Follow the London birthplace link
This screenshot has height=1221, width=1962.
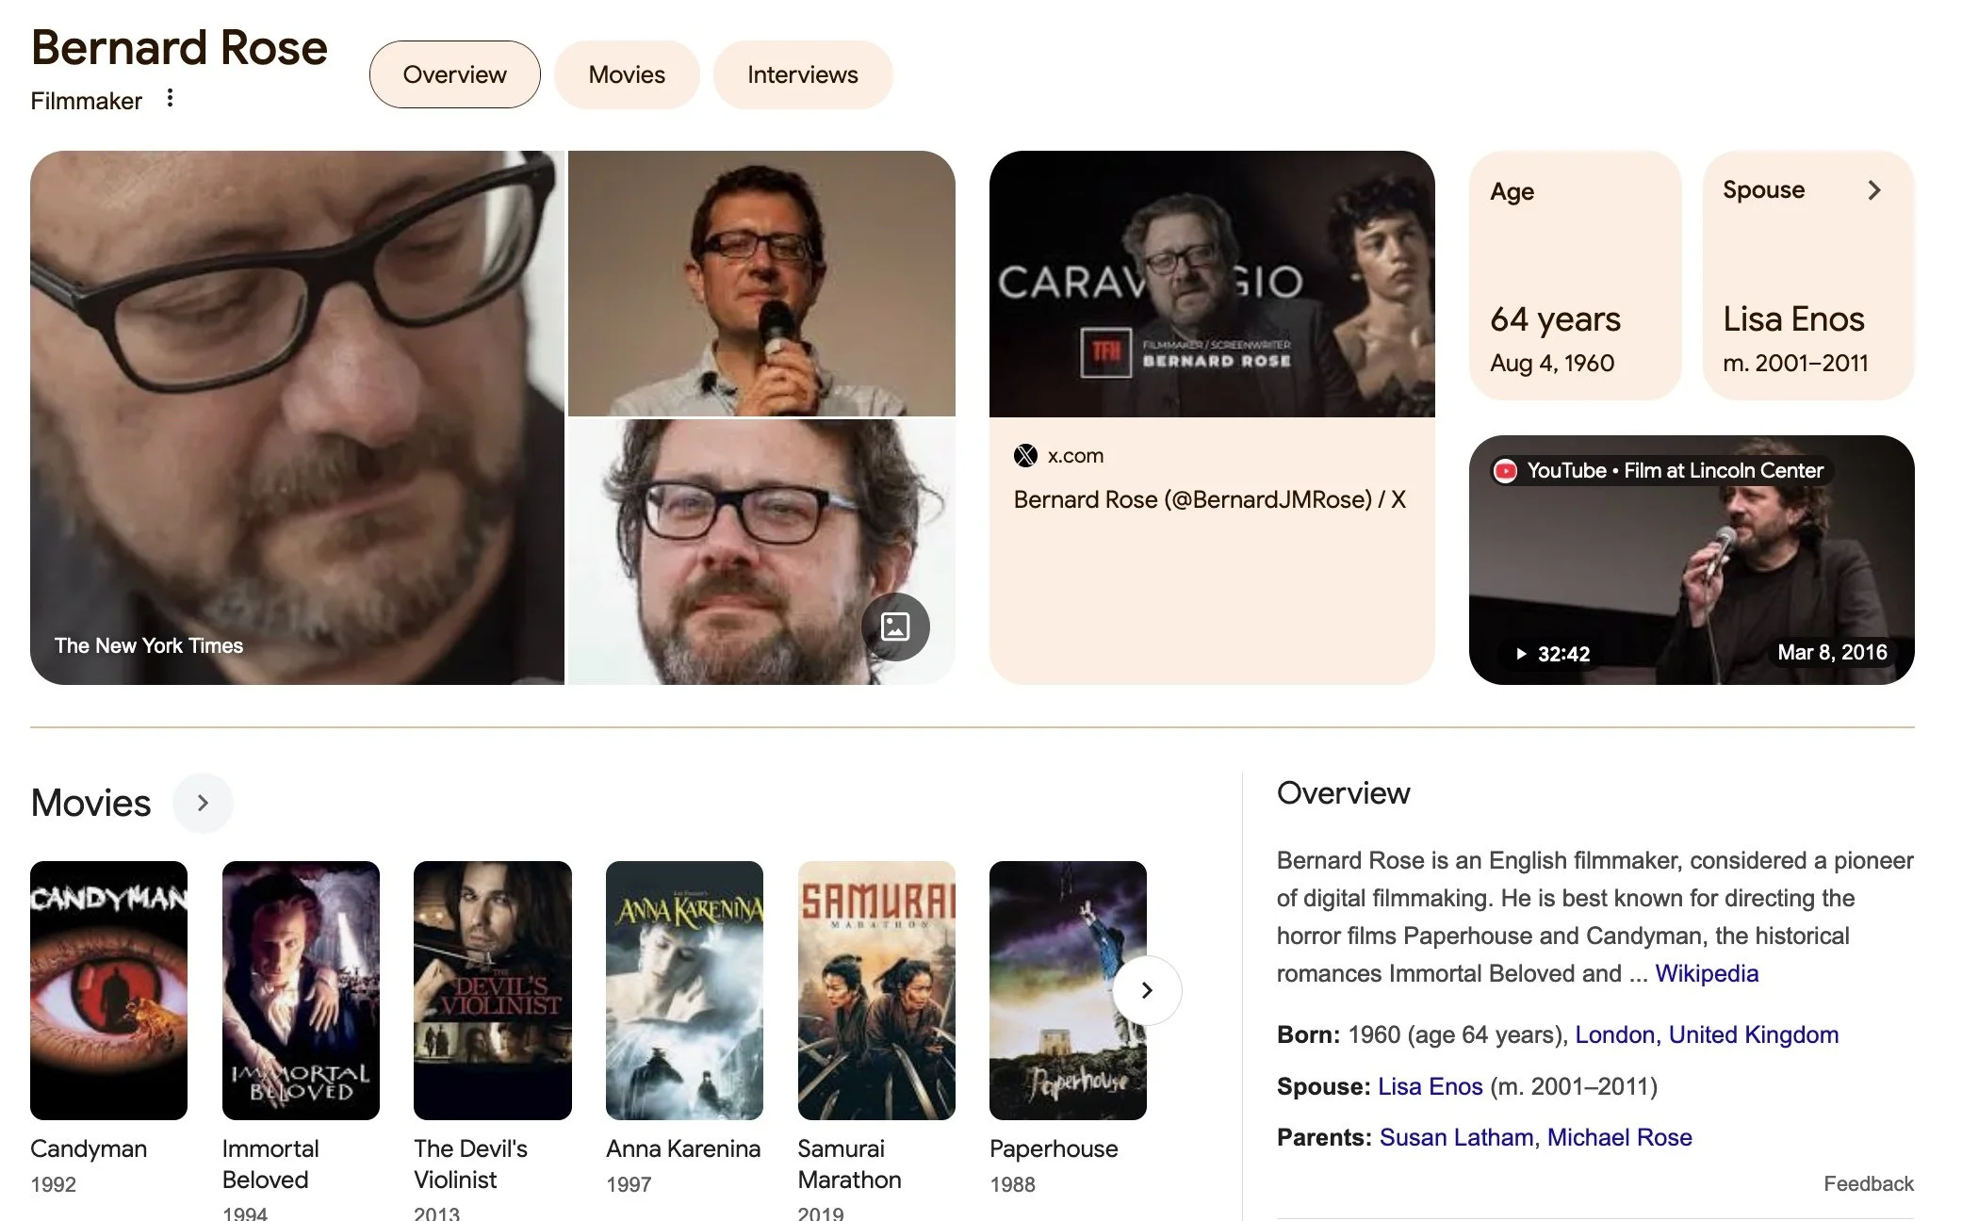tap(1614, 1034)
